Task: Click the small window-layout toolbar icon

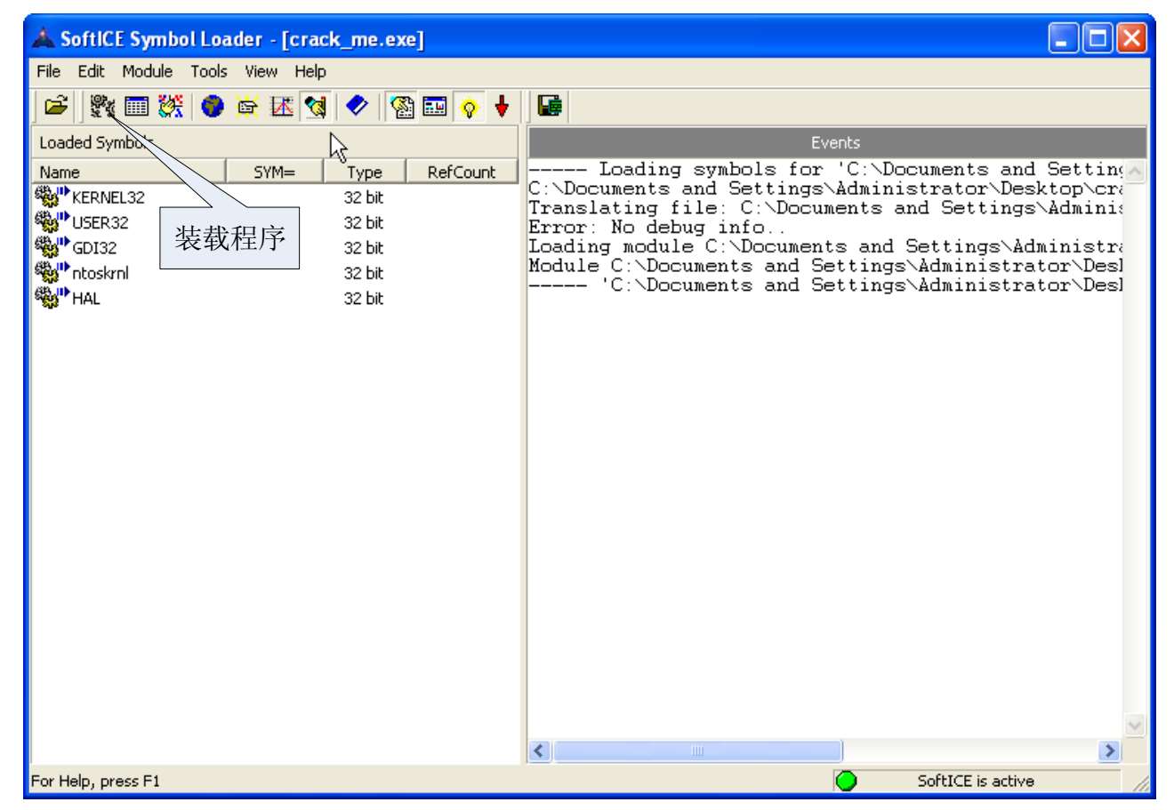Action: pos(435,107)
